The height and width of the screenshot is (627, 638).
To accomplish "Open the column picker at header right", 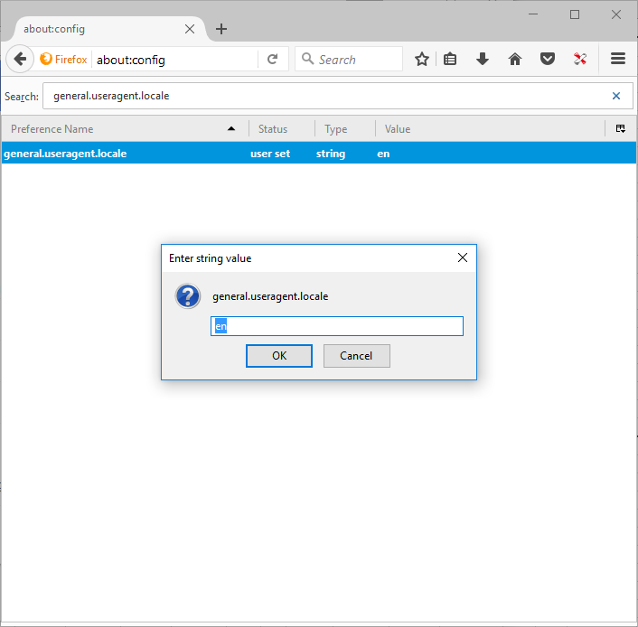I will (621, 129).
